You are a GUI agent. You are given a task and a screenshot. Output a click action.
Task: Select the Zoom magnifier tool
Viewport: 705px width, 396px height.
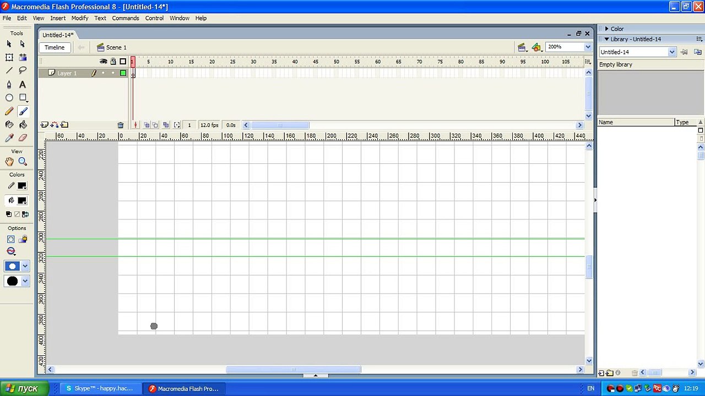point(23,162)
